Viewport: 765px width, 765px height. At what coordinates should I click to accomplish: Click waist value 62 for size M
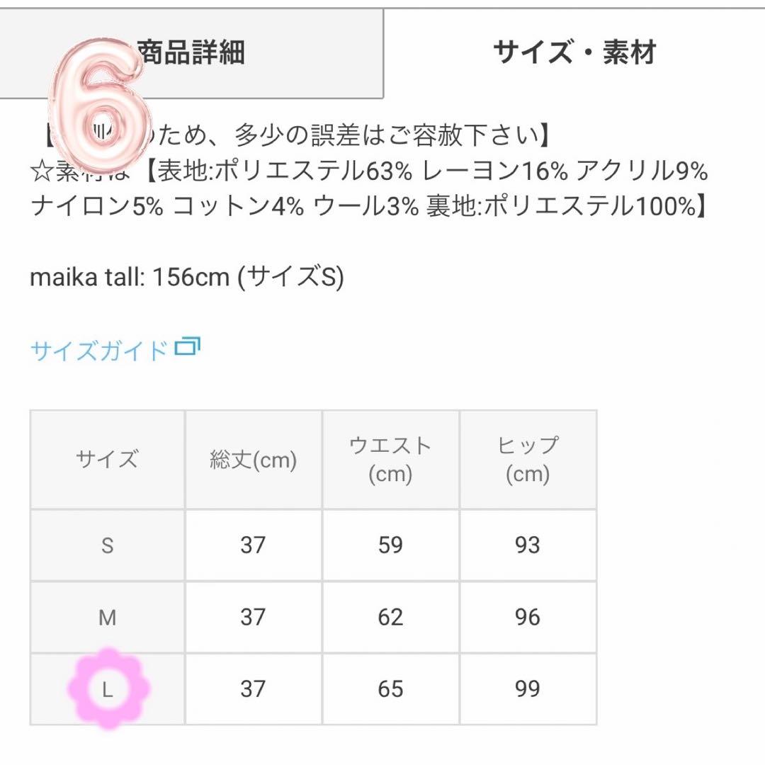pyautogui.click(x=390, y=618)
